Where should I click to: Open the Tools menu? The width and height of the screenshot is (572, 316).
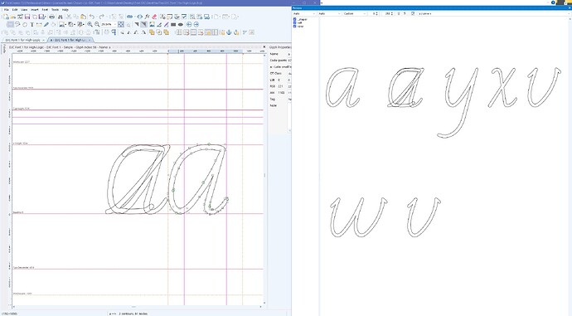(55, 10)
